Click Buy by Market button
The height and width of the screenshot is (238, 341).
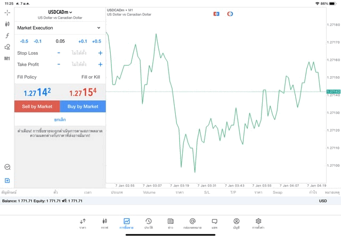point(83,106)
